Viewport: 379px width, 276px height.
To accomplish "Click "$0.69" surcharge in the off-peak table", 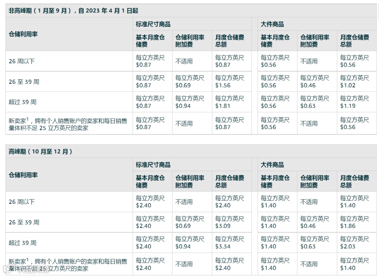I will pyautogui.click(x=183, y=85).
